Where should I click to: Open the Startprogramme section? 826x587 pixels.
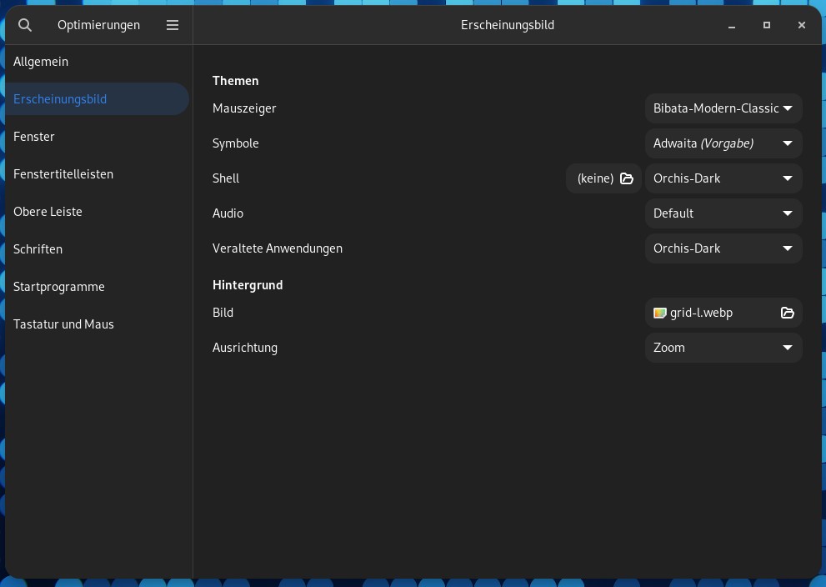(59, 286)
